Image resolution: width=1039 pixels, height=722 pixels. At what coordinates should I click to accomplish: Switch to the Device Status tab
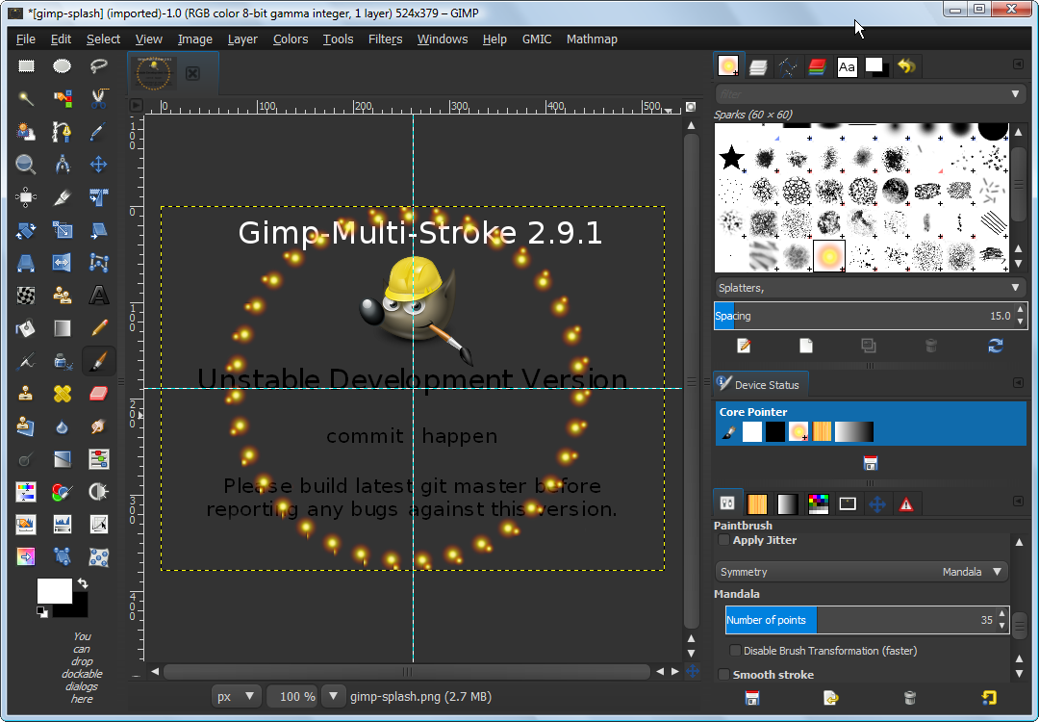click(x=760, y=384)
